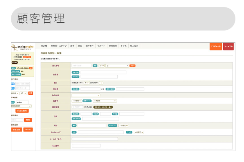Click the メールアドレス input field

(x=95, y=139)
